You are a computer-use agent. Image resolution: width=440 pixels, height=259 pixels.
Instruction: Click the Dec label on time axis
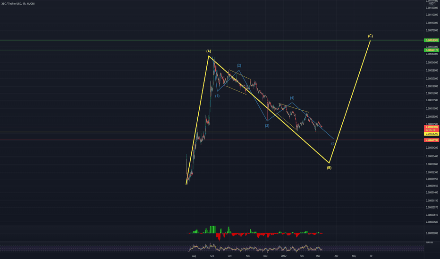[x=265, y=256]
